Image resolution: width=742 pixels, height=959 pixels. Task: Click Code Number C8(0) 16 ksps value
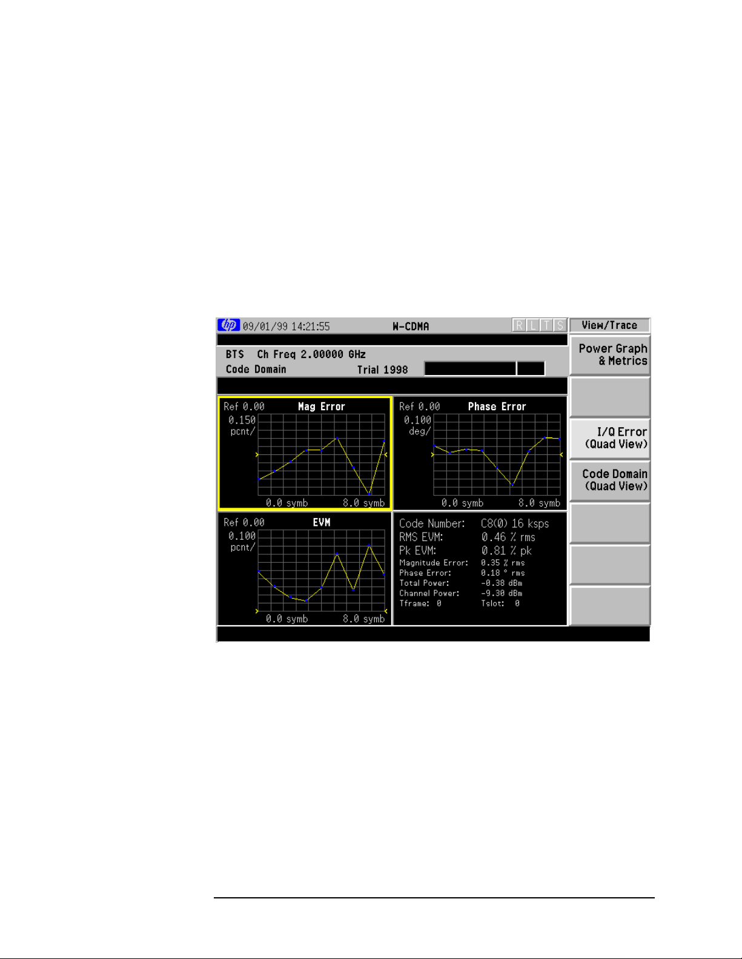point(515,523)
